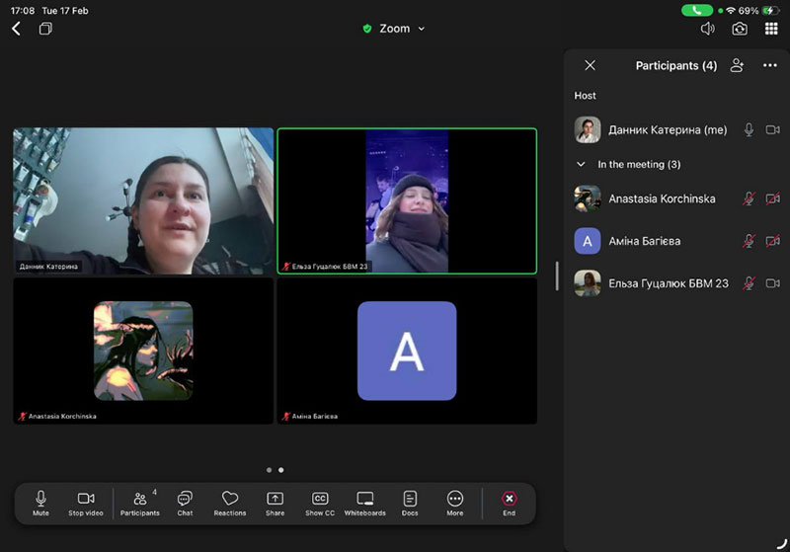Select the Anastasia Korchinska video tile
The height and width of the screenshot is (552, 790).
pos(143,351)
